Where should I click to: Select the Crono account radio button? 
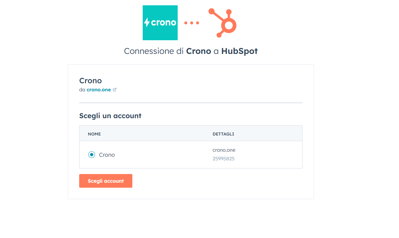coord(91,154)
